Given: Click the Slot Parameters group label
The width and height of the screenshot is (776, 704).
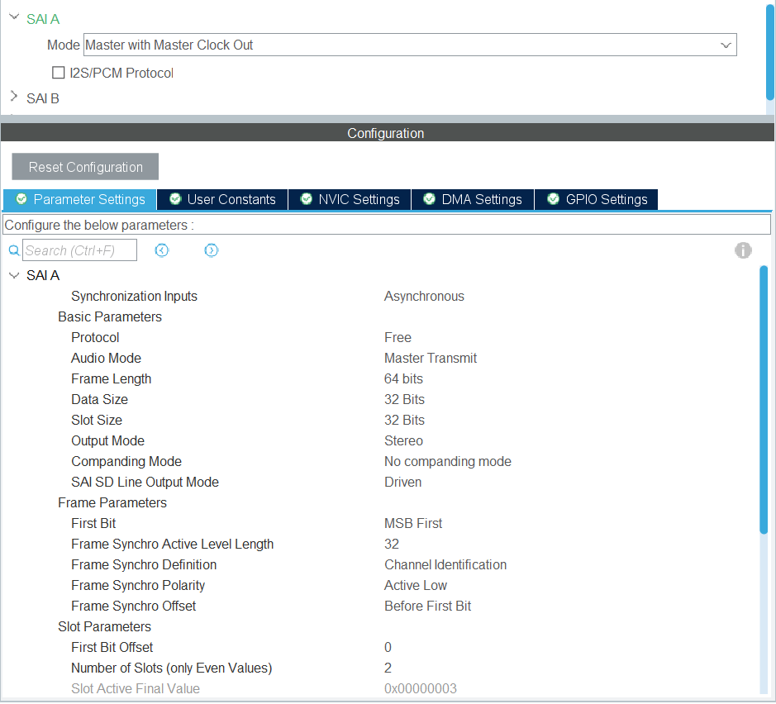Looking at the screenshot, I should 104,627.
